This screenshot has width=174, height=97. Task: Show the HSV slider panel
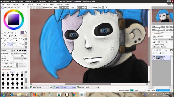8,8
